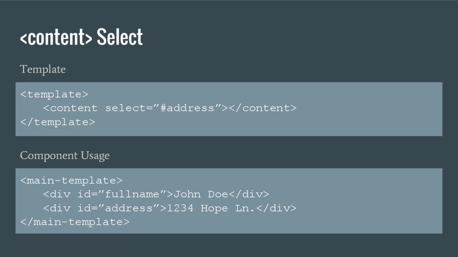This screenshot has height=257, width=458.
Task: Click the content select="#address" code line
Action: 170,108
